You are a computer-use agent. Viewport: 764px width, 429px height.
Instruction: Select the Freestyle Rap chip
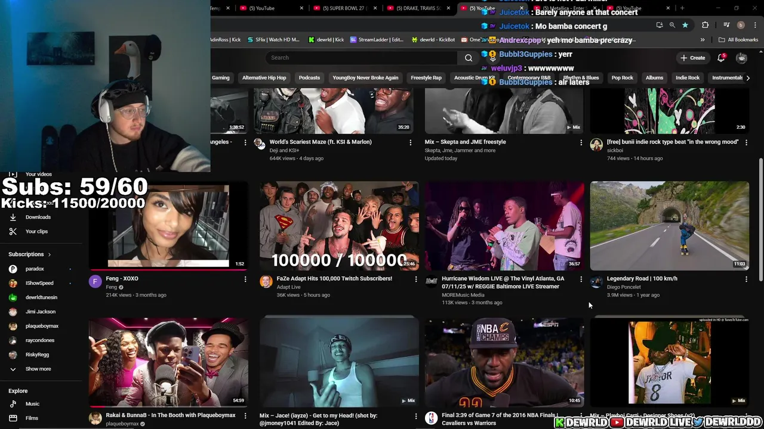coord(426,77)
